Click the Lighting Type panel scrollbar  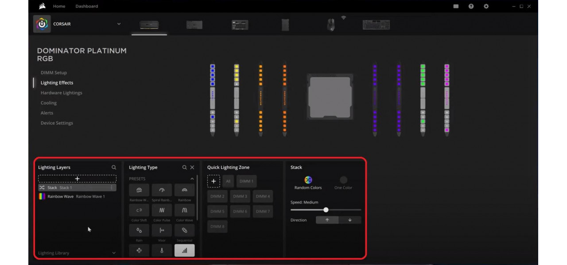[x=197, y=198]
